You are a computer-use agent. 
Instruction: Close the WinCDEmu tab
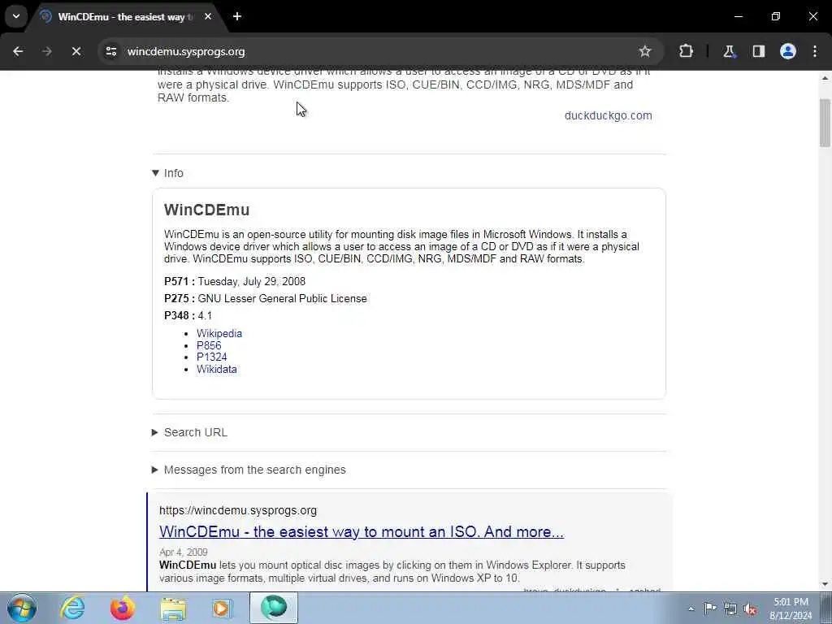click(208, 16)
